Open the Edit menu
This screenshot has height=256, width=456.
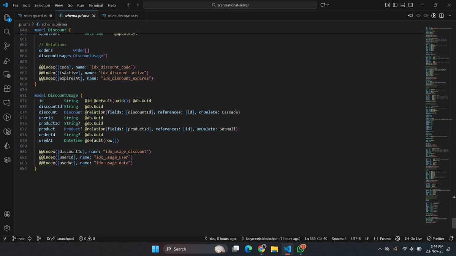point(27,5)
